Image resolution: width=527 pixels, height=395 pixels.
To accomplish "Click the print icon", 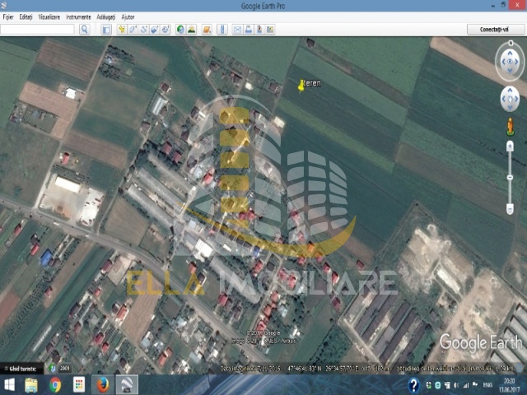I will [x=249, y=30].
